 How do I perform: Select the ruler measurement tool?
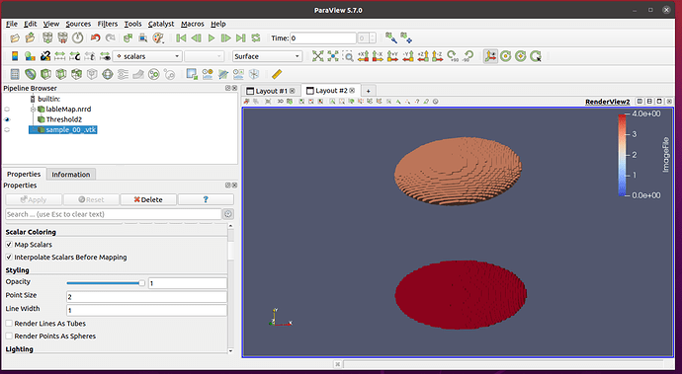pyautogui.click(x=277, y=74)
